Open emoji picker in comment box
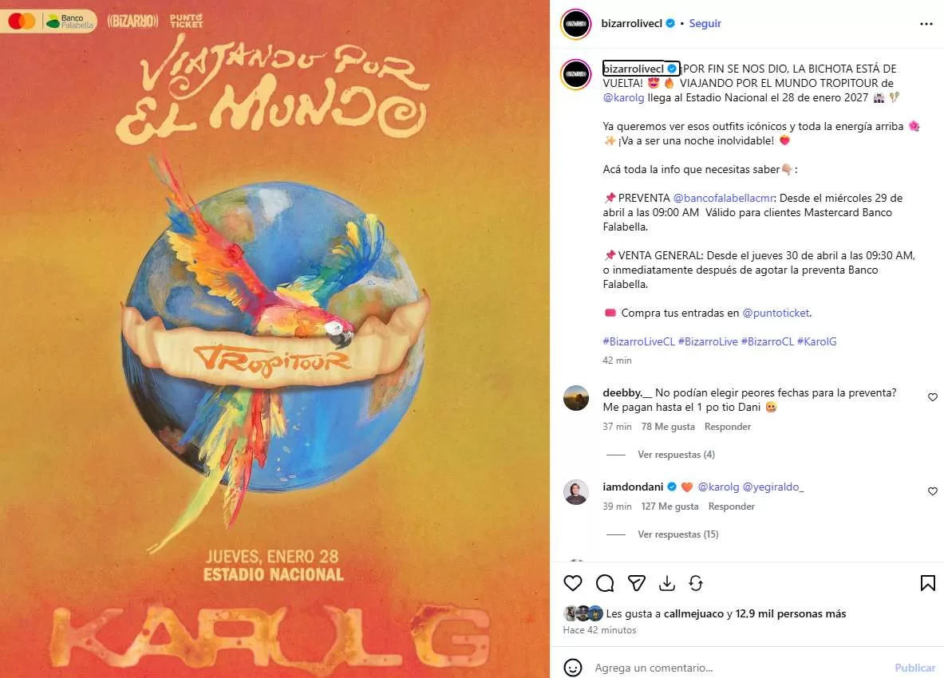944x678 pixels. [572, 668]
